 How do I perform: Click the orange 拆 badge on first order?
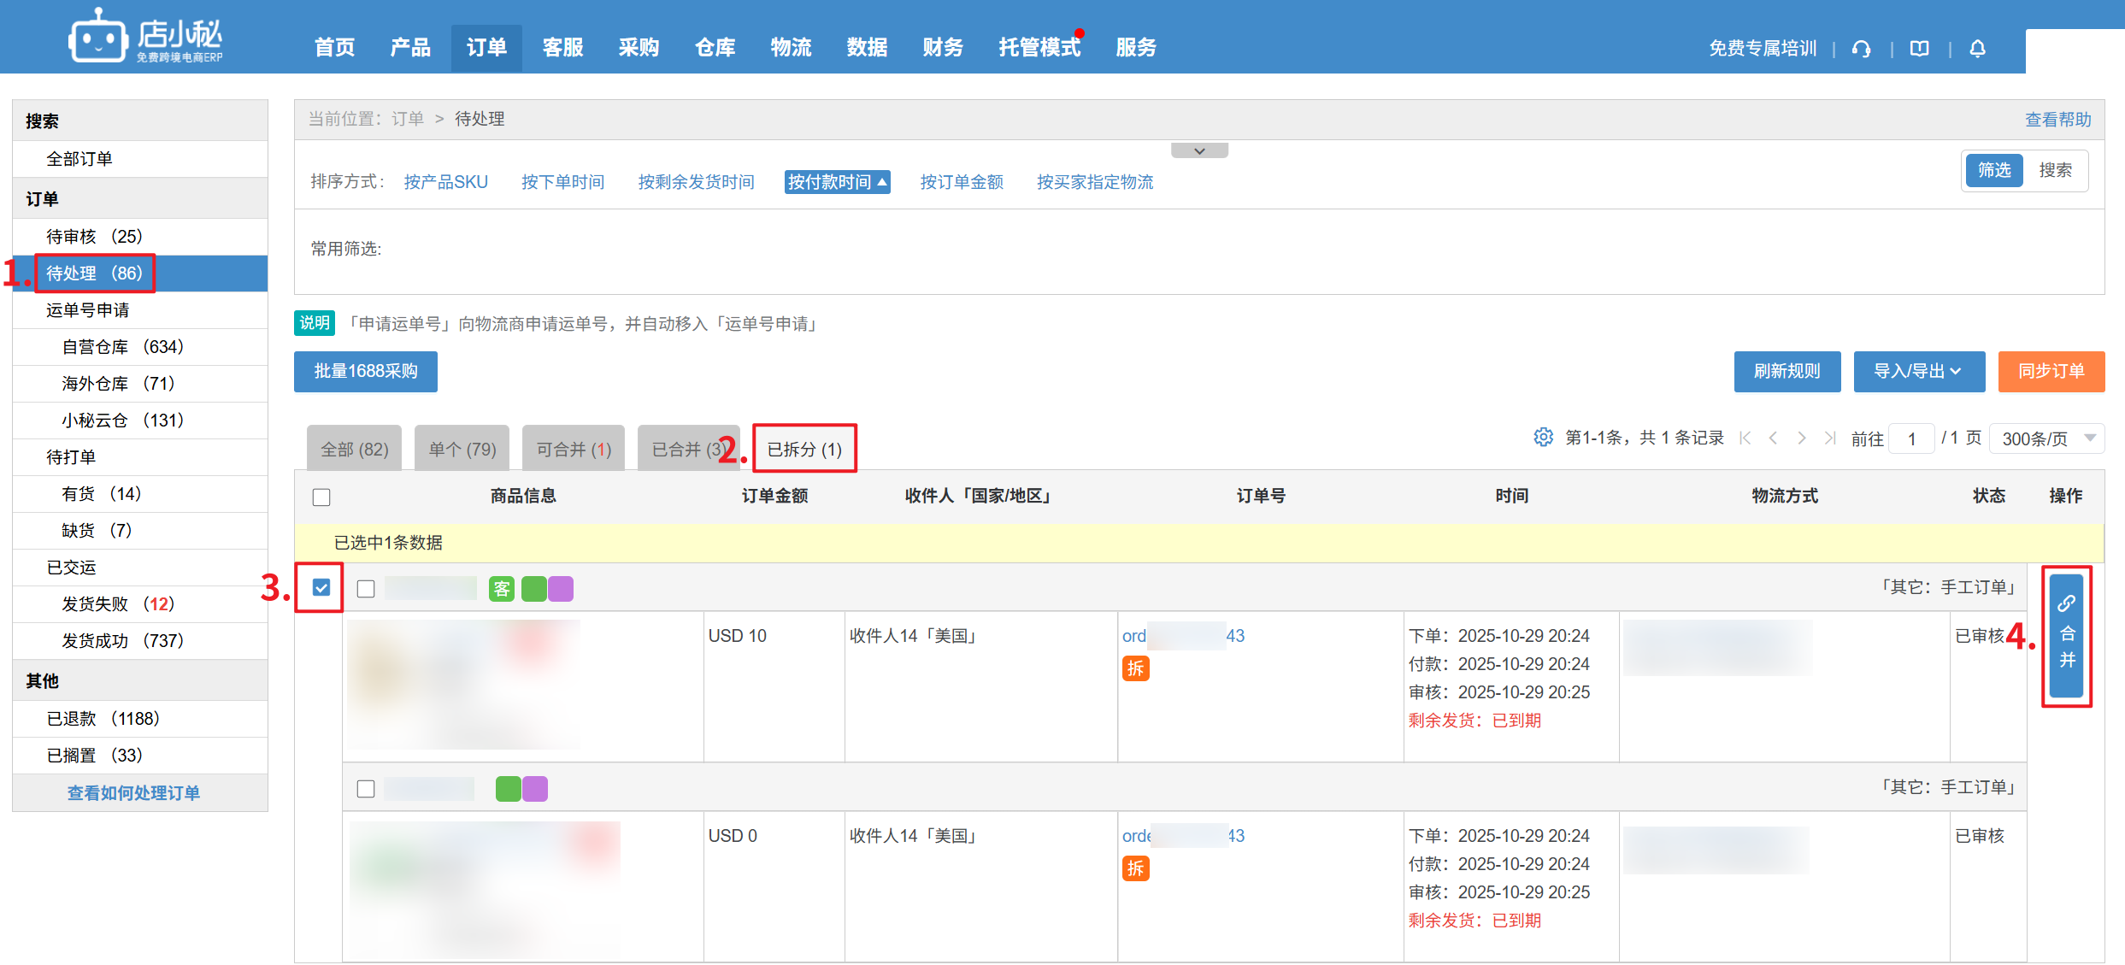click(x=1135, y=668)
